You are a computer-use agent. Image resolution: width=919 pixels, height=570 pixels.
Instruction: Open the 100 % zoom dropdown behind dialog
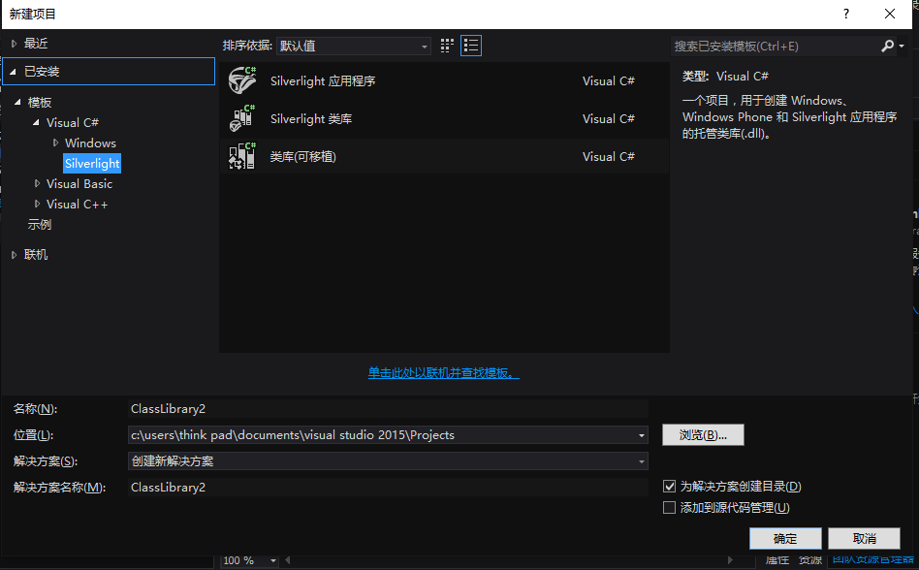click(x=273, y=560)
